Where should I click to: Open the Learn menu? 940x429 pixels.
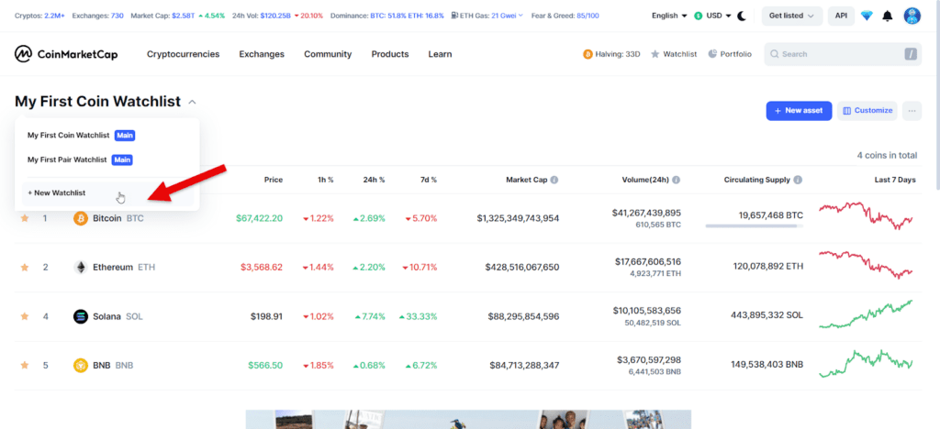pos(440,54)
